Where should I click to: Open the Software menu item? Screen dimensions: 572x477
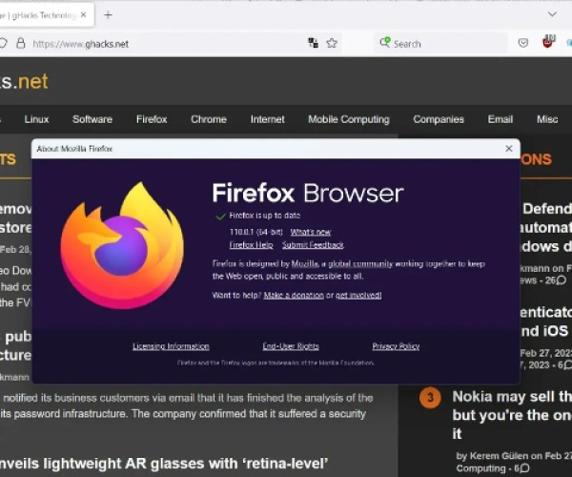pos(92,119)
